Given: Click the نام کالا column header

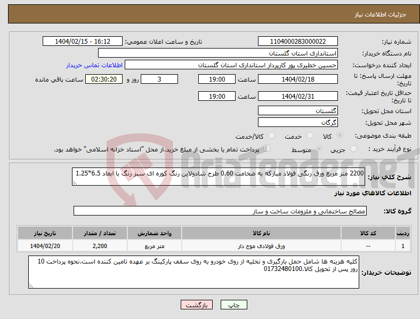Looking at the screenshot, I should tap(261, 233).
